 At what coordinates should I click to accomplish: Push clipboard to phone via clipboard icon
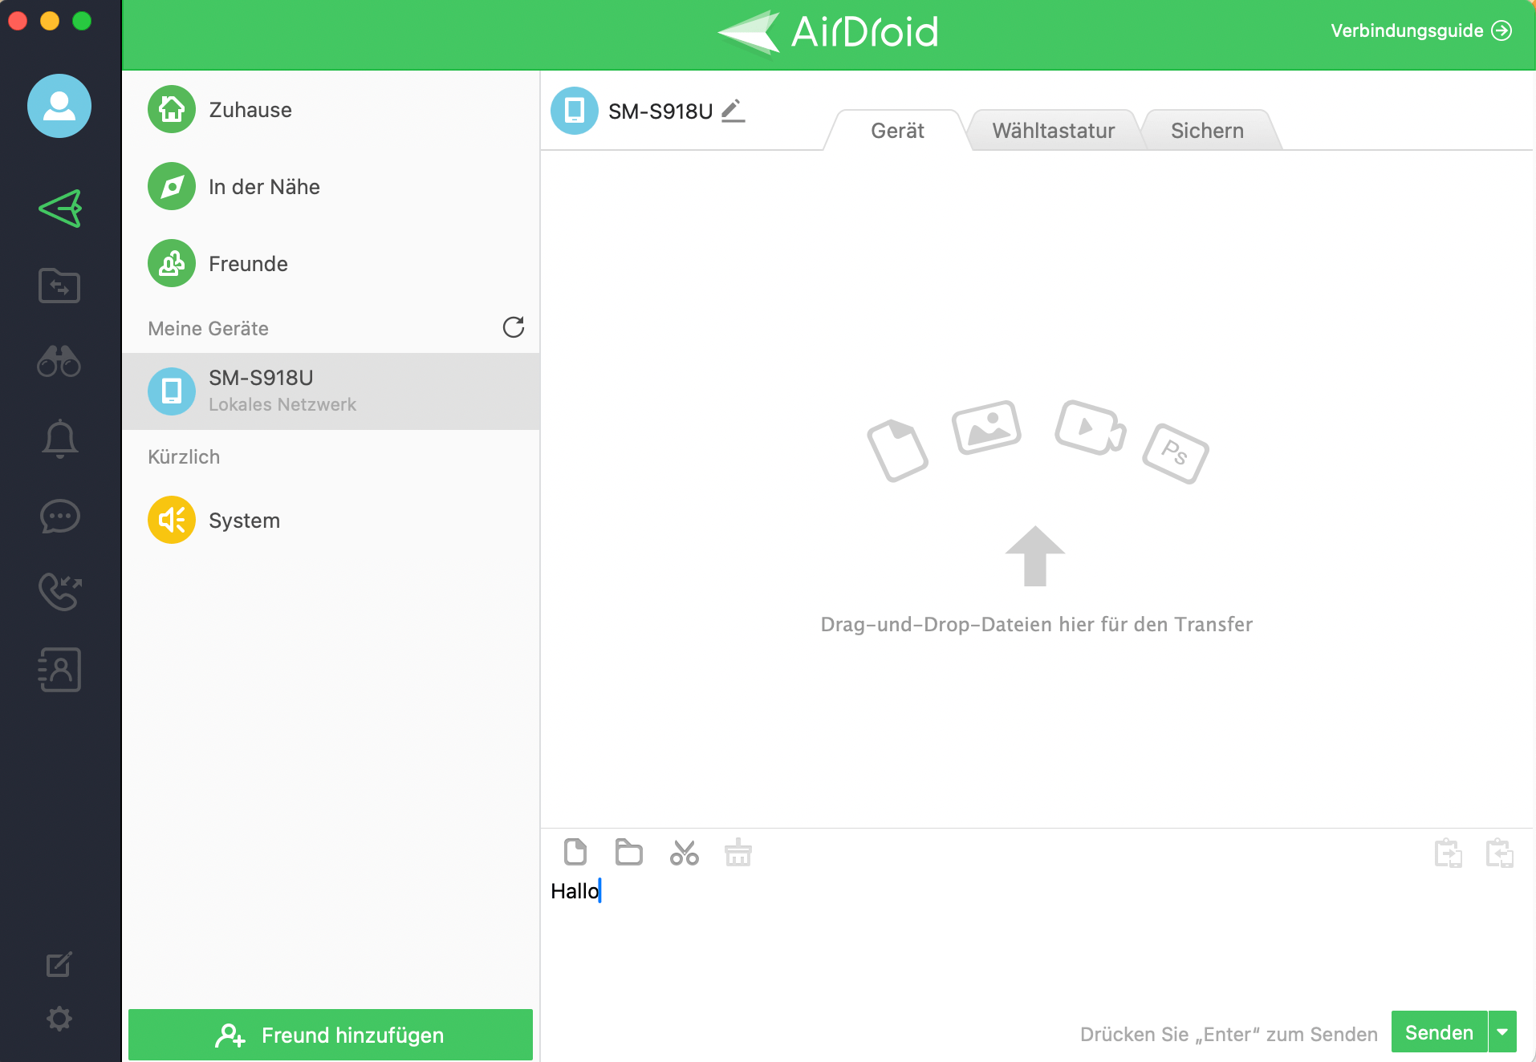[1449, 853]
